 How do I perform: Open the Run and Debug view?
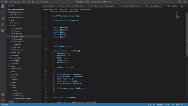tap(3, 24)
